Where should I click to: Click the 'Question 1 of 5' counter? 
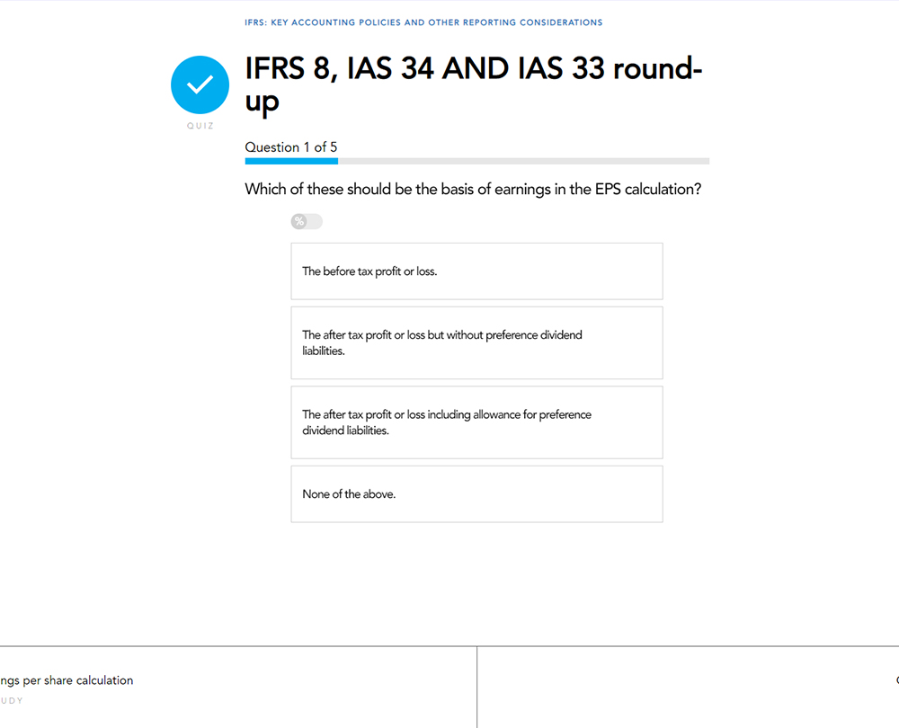[x=291, y=147]
